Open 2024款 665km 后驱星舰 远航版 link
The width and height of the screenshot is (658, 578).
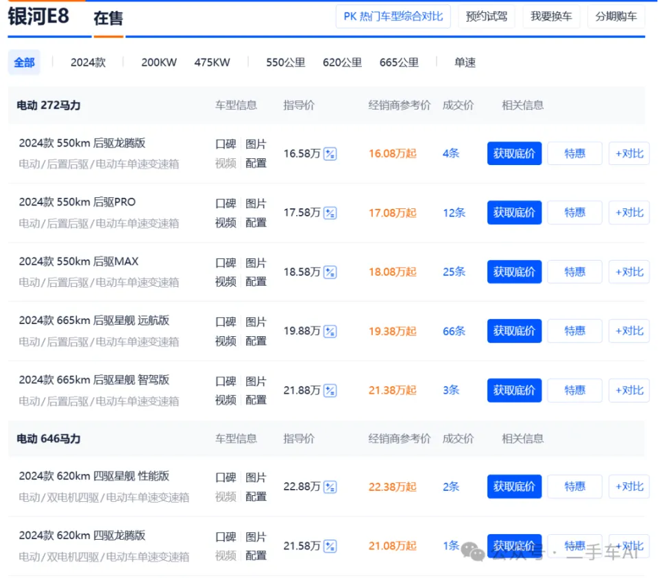coord(94,321)
